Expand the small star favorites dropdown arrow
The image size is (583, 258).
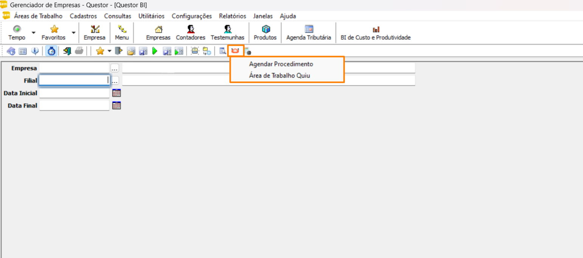click(x=109, y=51)
